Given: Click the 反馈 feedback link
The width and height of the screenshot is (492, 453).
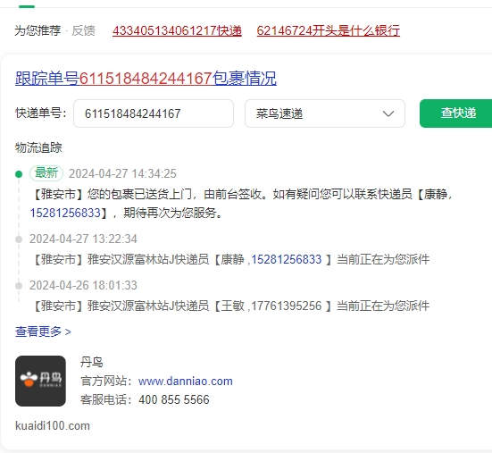Looking at the screenshot, I should (x=83, y=30).
